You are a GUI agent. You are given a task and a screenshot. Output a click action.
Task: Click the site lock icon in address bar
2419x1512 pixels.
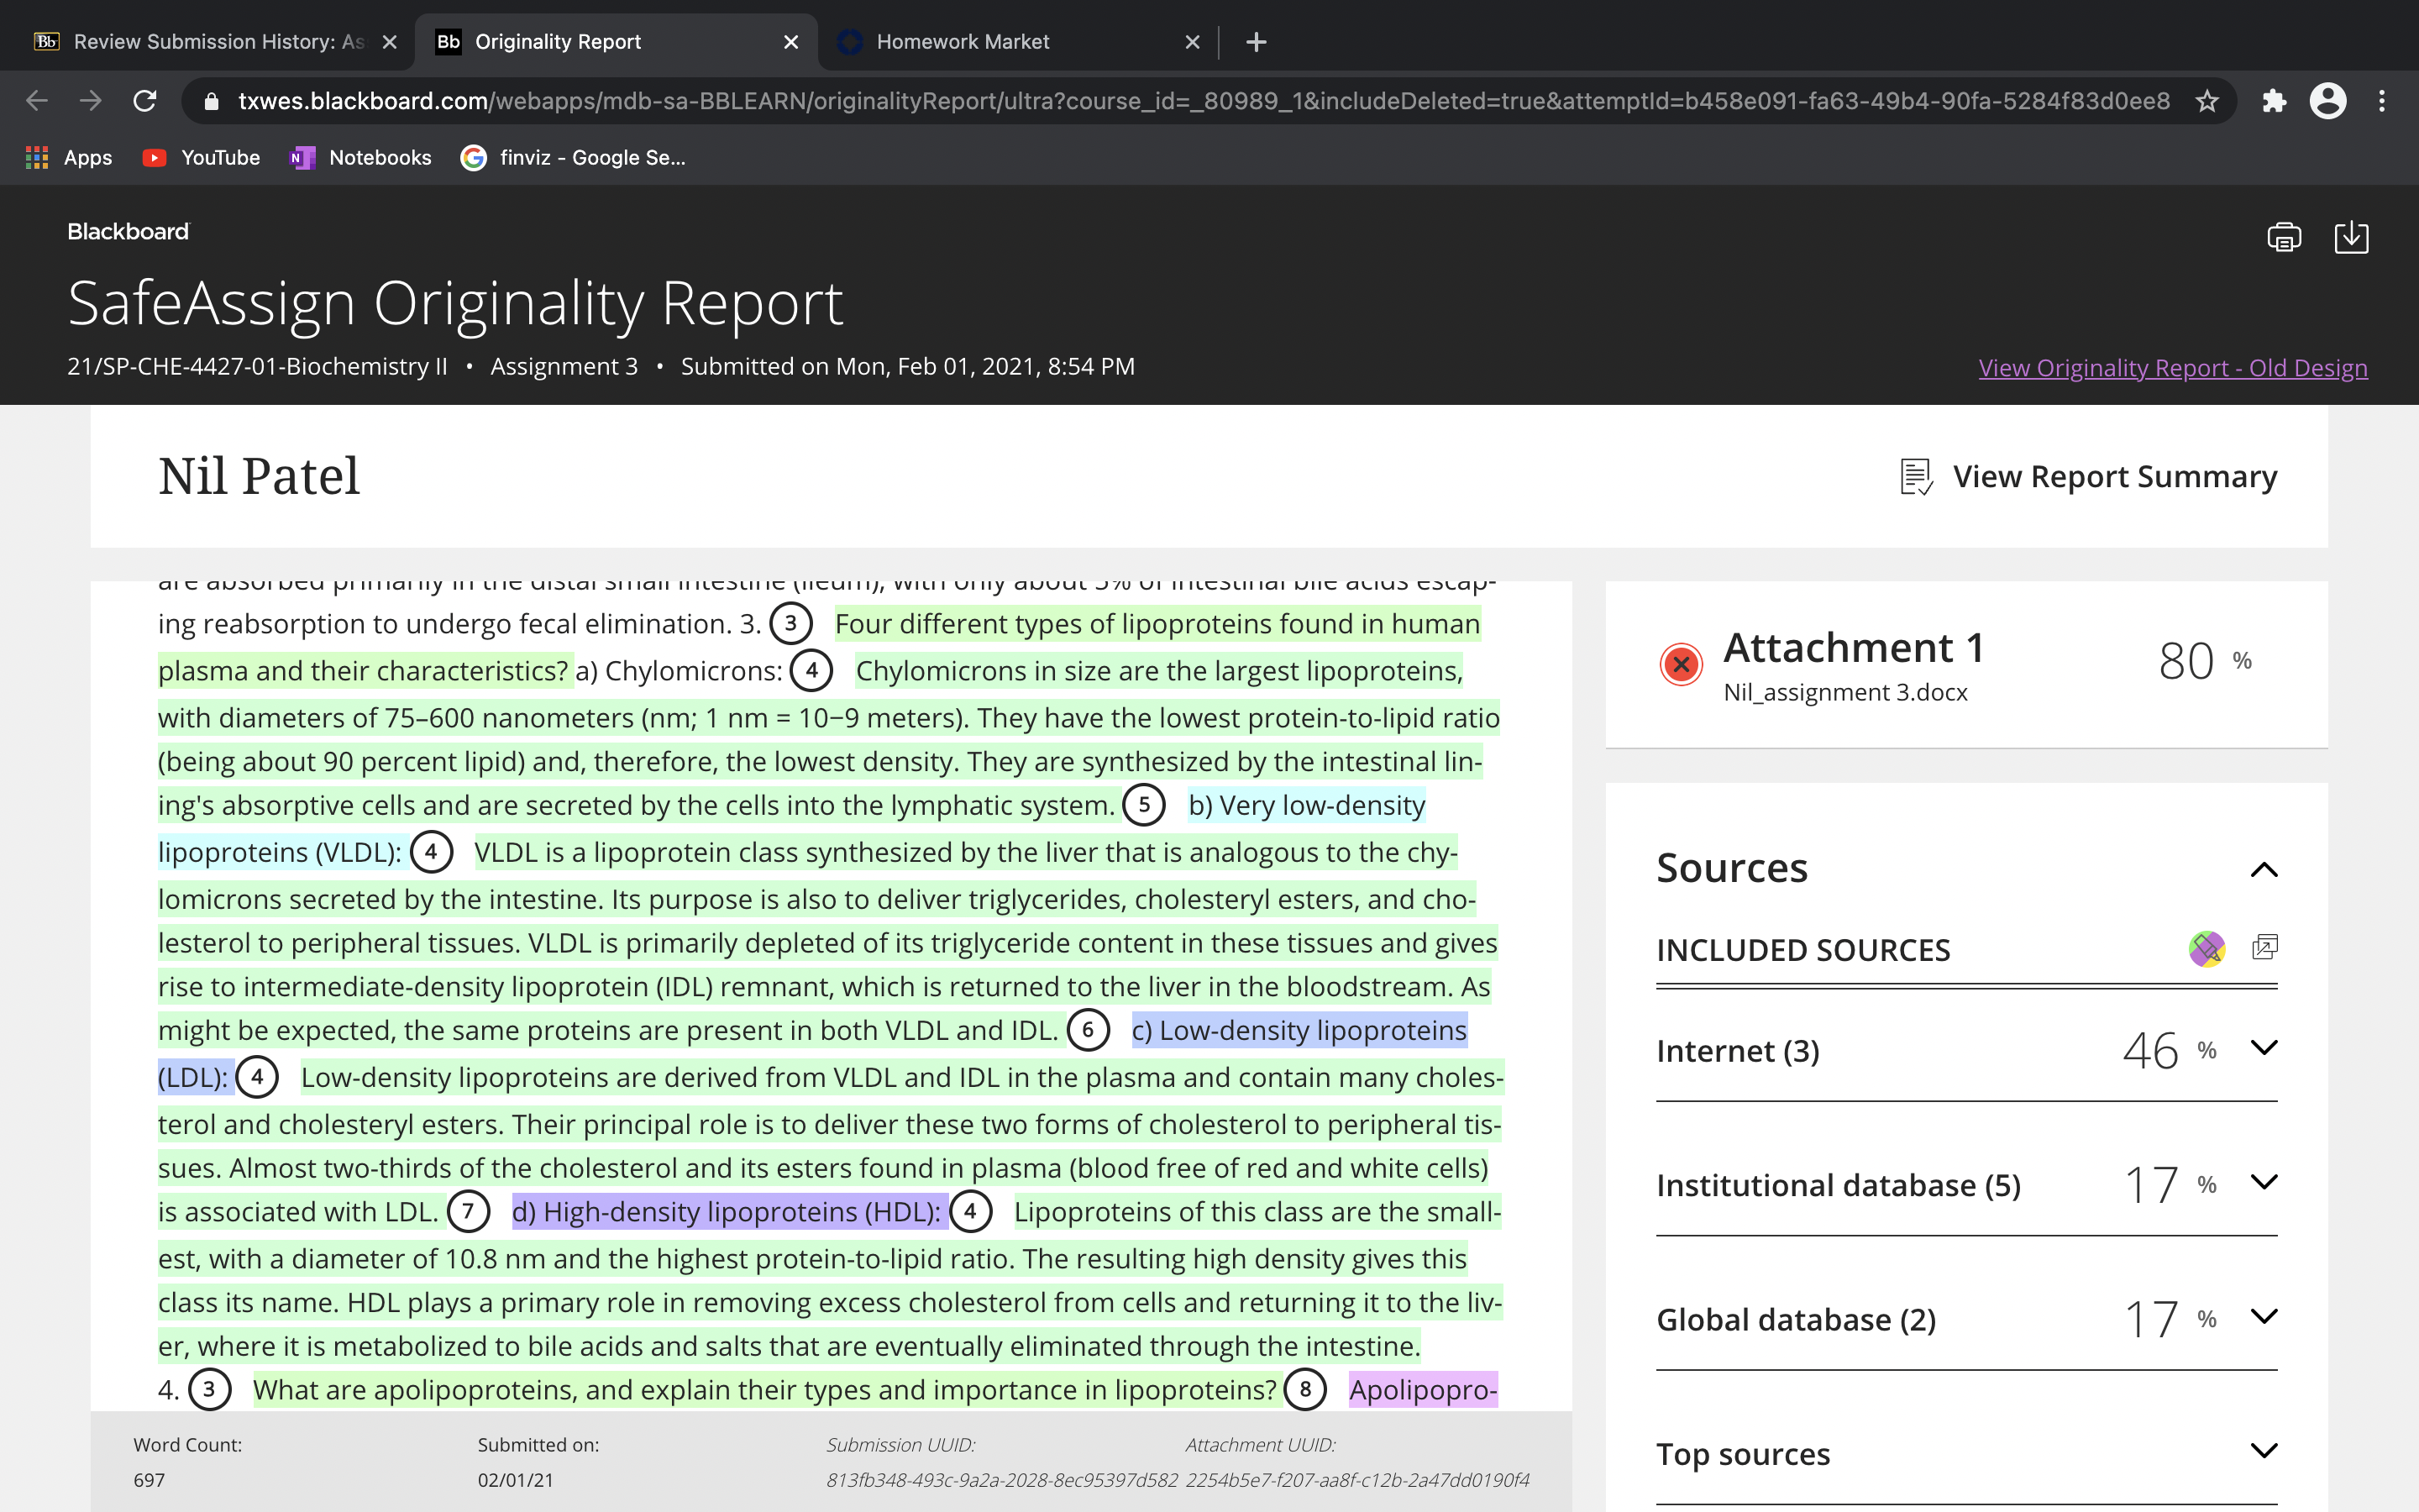pos(211,101)
